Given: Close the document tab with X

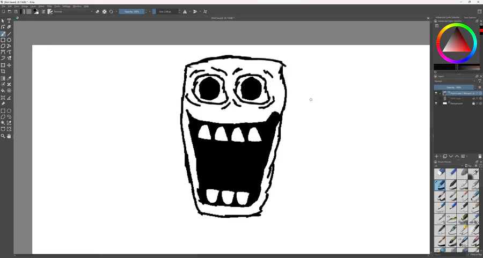Looking at the screenshot, I should 428,18.
